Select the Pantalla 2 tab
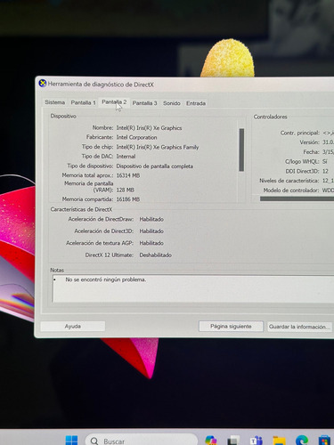Image resolution: width=334 pixels, height=445 pixels. [114, 102]
